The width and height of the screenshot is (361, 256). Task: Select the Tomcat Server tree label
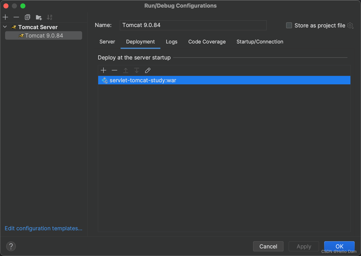point(38,27)
